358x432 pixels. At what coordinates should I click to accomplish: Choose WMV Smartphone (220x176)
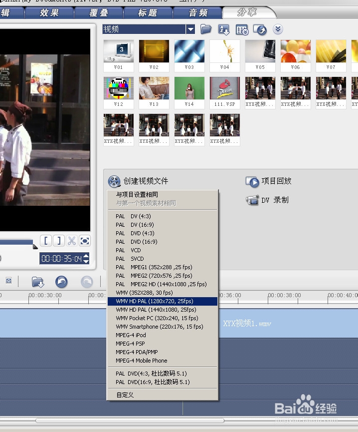pos(163,327)
